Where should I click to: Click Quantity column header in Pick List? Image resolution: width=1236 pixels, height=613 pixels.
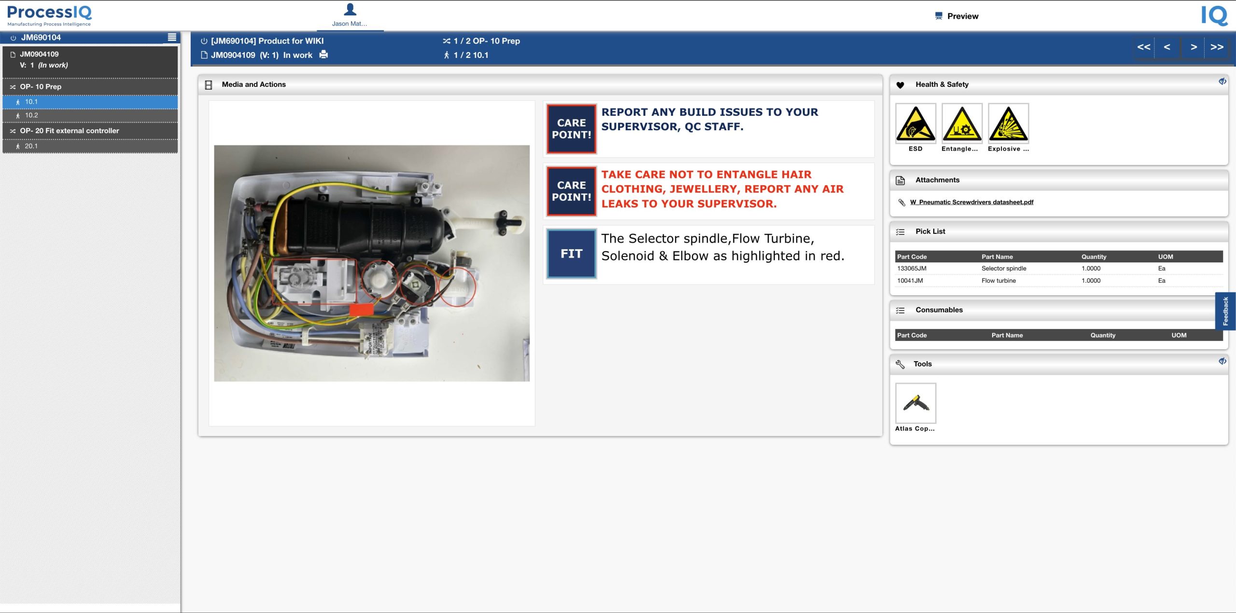(x=1094, y=257)
